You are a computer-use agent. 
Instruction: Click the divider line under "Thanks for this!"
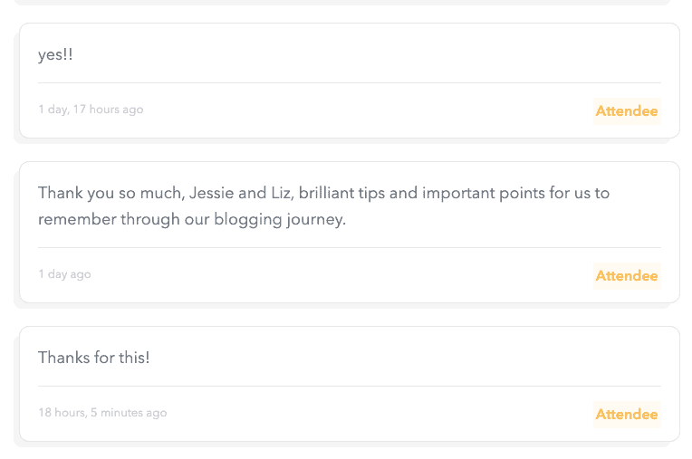coord(349,387)
